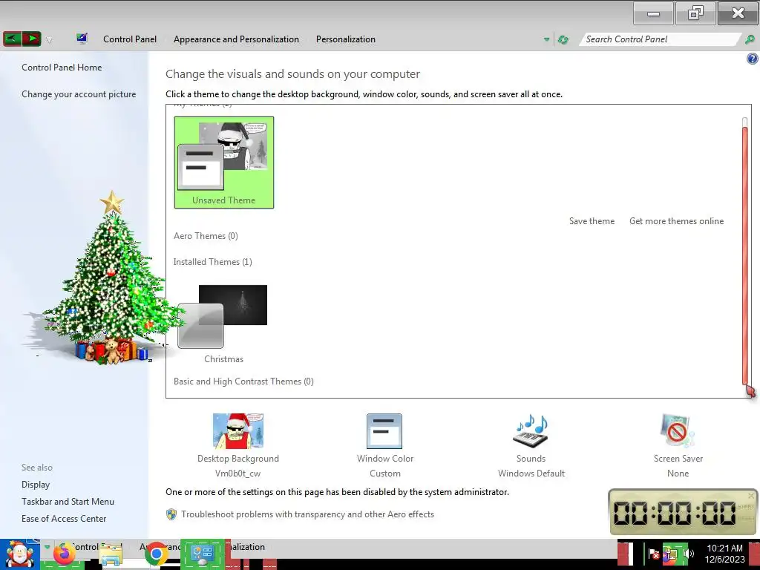The image size is (760, 570).
Task: Click the Control Panel computer icon in address bar
Action: pos(82,39)
